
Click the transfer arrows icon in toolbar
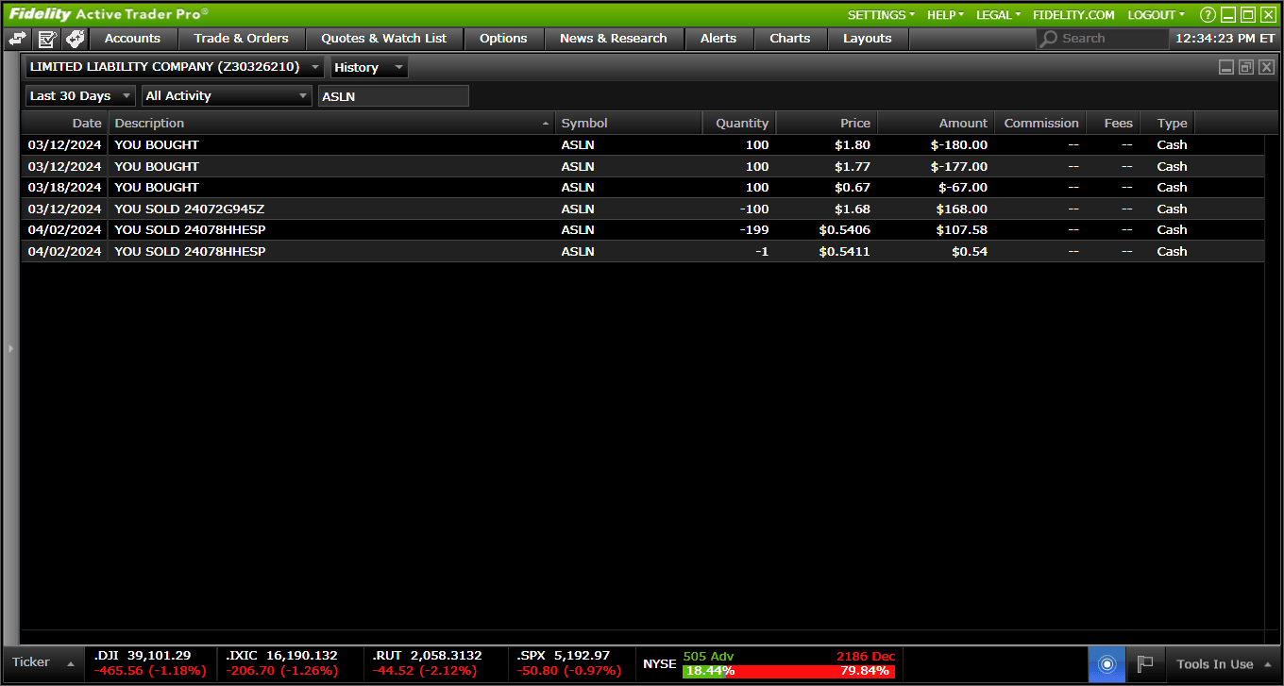coord(17,39)
